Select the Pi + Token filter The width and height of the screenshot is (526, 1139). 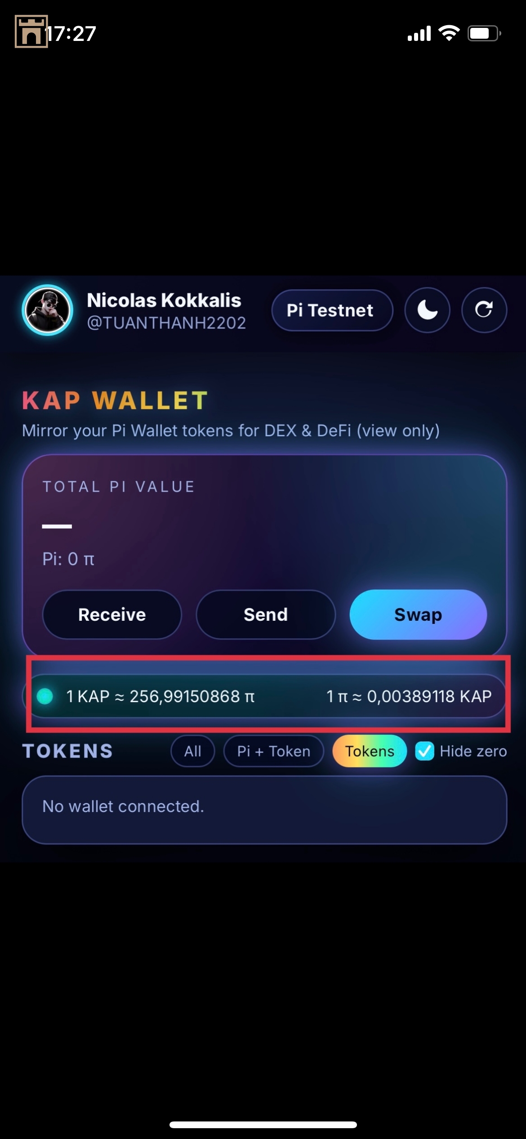tap(274, 751)
